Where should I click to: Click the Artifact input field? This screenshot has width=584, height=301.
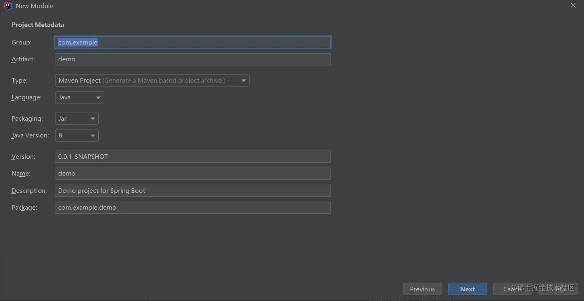tap(193, 59)
